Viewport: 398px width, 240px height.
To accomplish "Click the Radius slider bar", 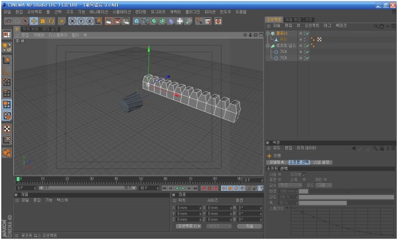I will 346,192.
